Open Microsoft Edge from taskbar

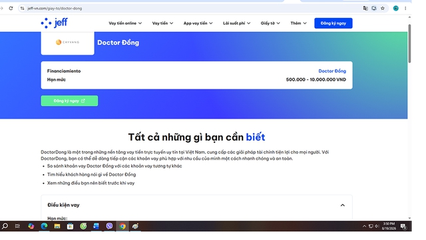tap(44, 226)
